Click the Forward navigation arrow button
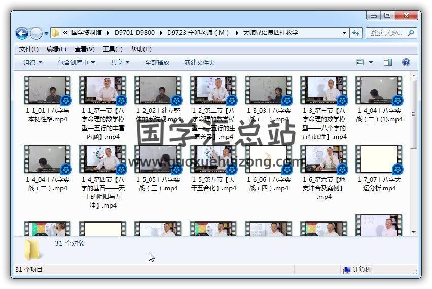The height and width of the screenshot is (289, 432). pyautogui.click(x=36, y=33)
